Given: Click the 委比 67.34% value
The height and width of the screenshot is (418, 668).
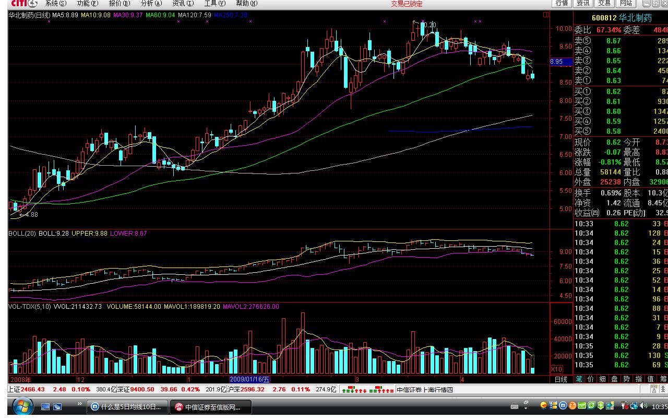Looking at the screenshot, I should [x=609, y=30].
